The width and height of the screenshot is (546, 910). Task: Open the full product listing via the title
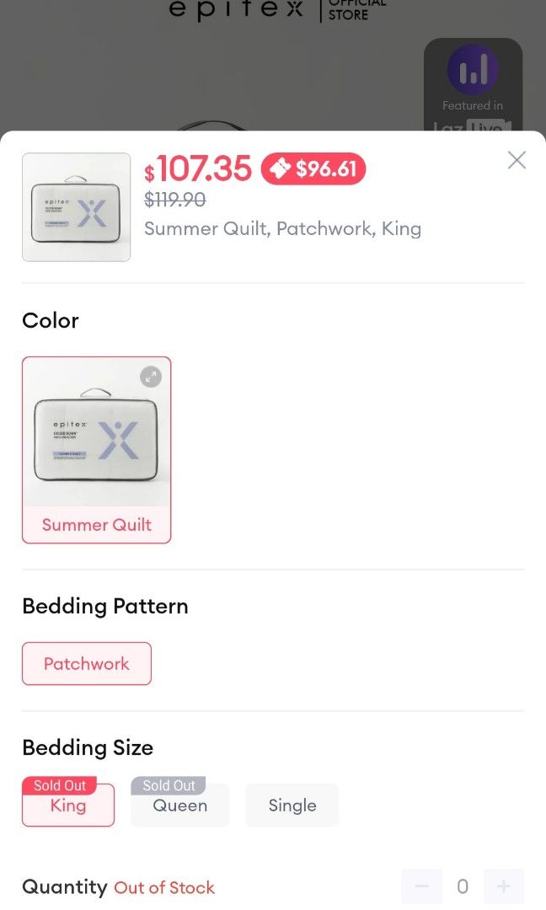tap(283, 228)
